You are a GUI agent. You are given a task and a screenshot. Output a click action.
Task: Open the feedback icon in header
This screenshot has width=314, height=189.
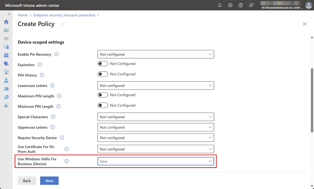[251, 5]
